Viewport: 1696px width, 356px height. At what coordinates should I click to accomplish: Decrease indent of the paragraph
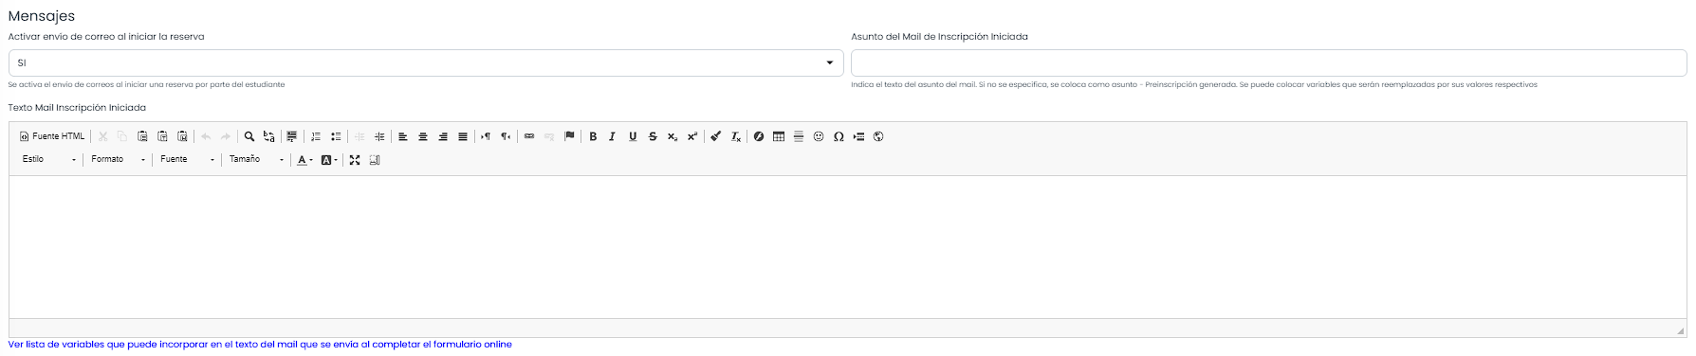click(359, 136)
